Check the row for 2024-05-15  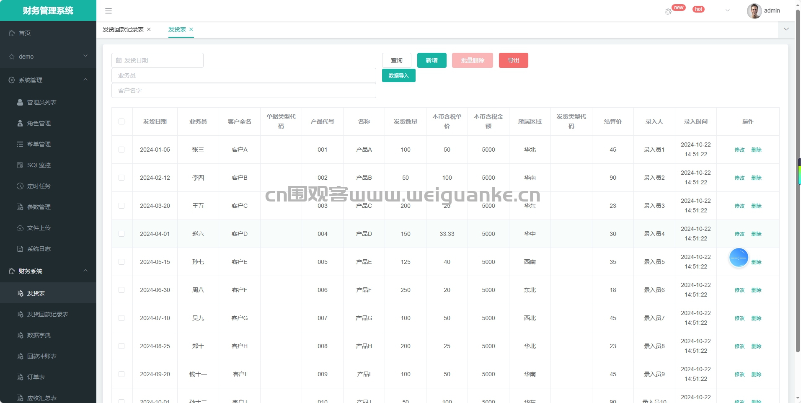(x=121, y=262)
